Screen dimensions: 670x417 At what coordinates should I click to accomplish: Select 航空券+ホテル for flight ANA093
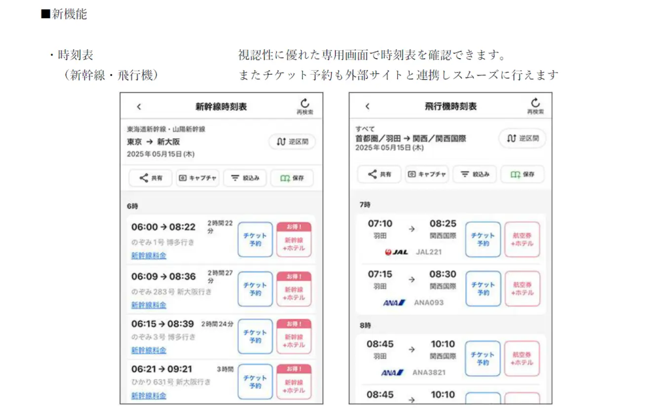[x=522, y=289]
